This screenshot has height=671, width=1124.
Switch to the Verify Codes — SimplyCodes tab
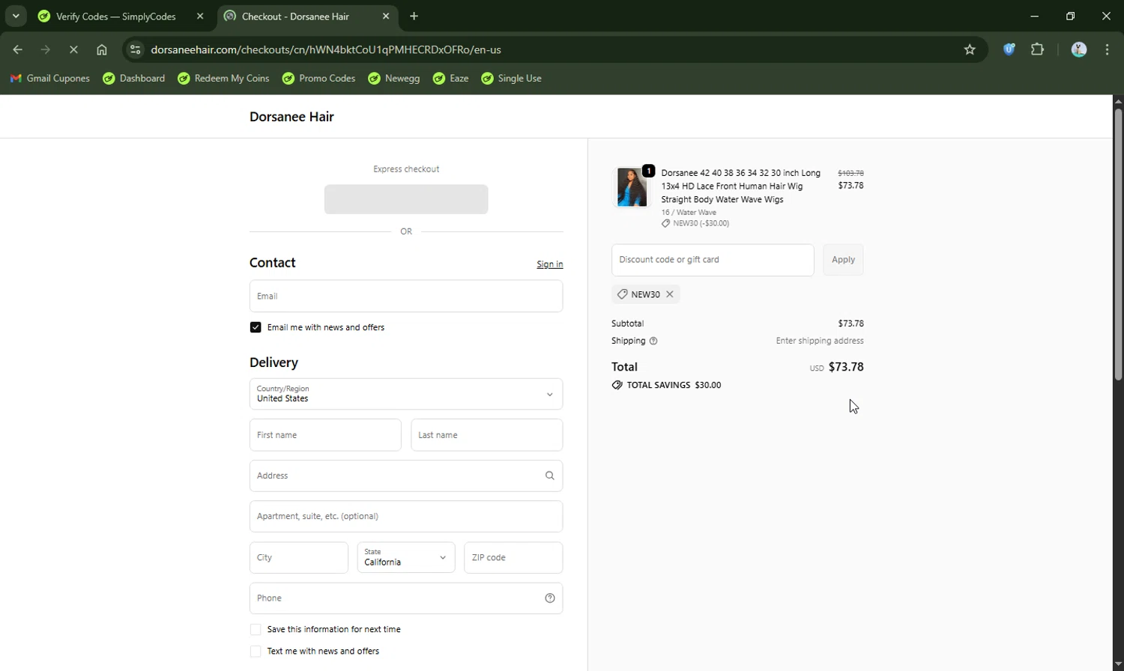click(116, 16)
